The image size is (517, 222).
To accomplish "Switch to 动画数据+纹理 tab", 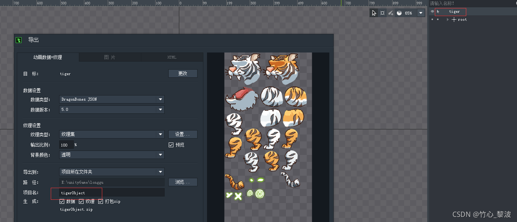I will coord(48,57).
